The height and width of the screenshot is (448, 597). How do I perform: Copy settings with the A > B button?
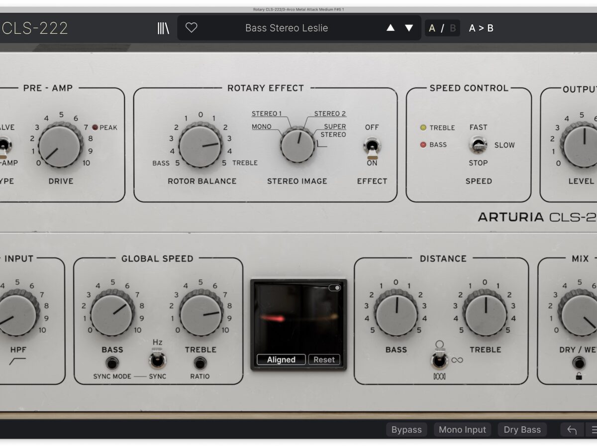(x=481, y=28)
